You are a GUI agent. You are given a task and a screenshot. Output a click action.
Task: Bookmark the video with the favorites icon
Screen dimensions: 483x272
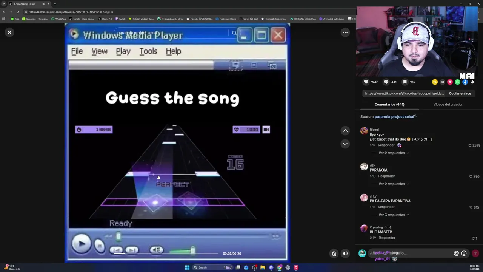tap(405, 82)
